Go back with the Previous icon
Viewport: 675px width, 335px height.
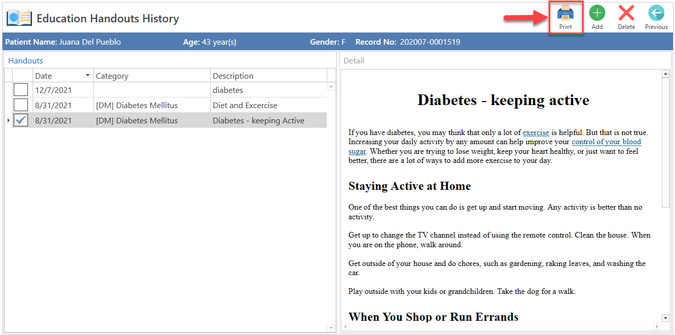click(656, 13)
